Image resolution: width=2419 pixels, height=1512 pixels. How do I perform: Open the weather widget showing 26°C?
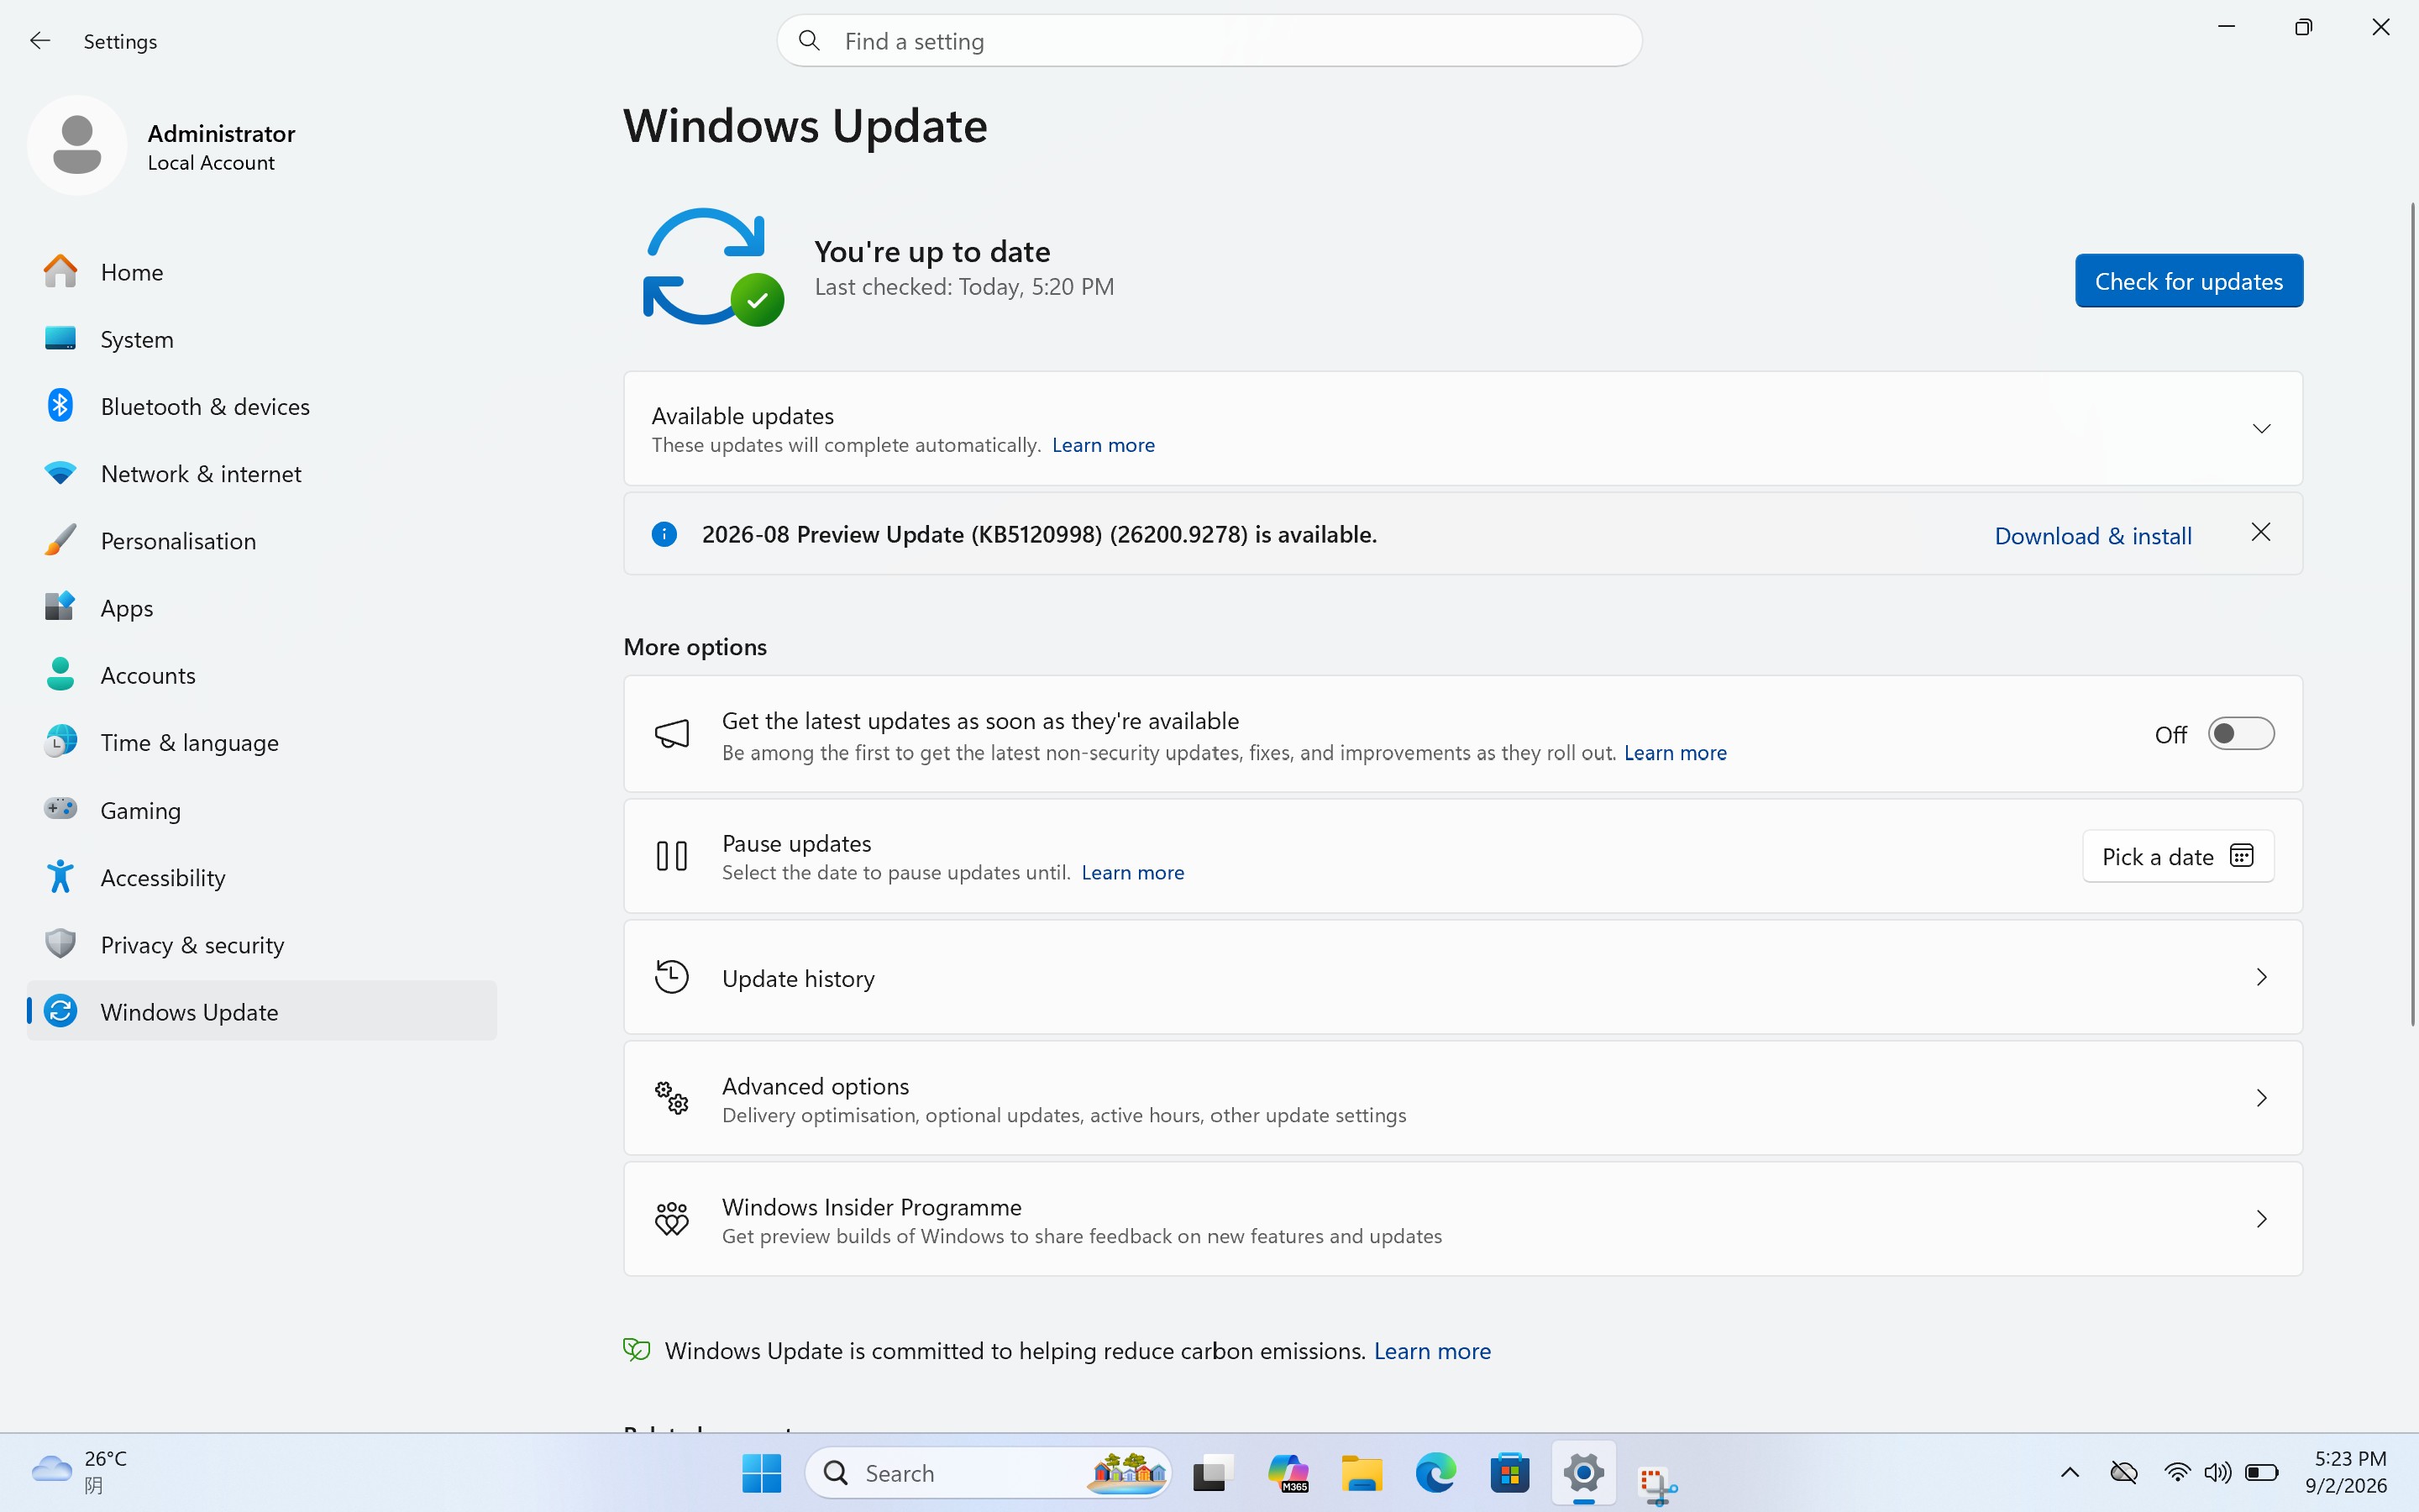[80, 1472]
